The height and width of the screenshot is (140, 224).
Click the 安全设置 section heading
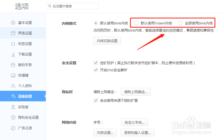[x=69, y=63]
